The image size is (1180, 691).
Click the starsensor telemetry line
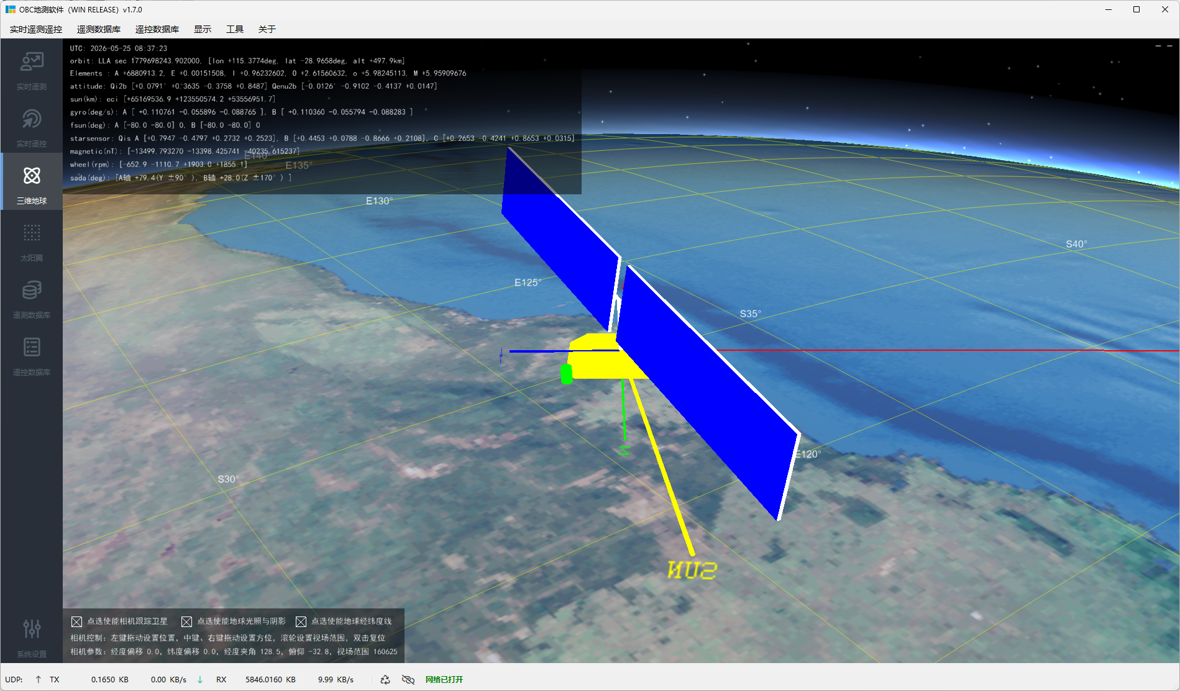pos(322,138)
